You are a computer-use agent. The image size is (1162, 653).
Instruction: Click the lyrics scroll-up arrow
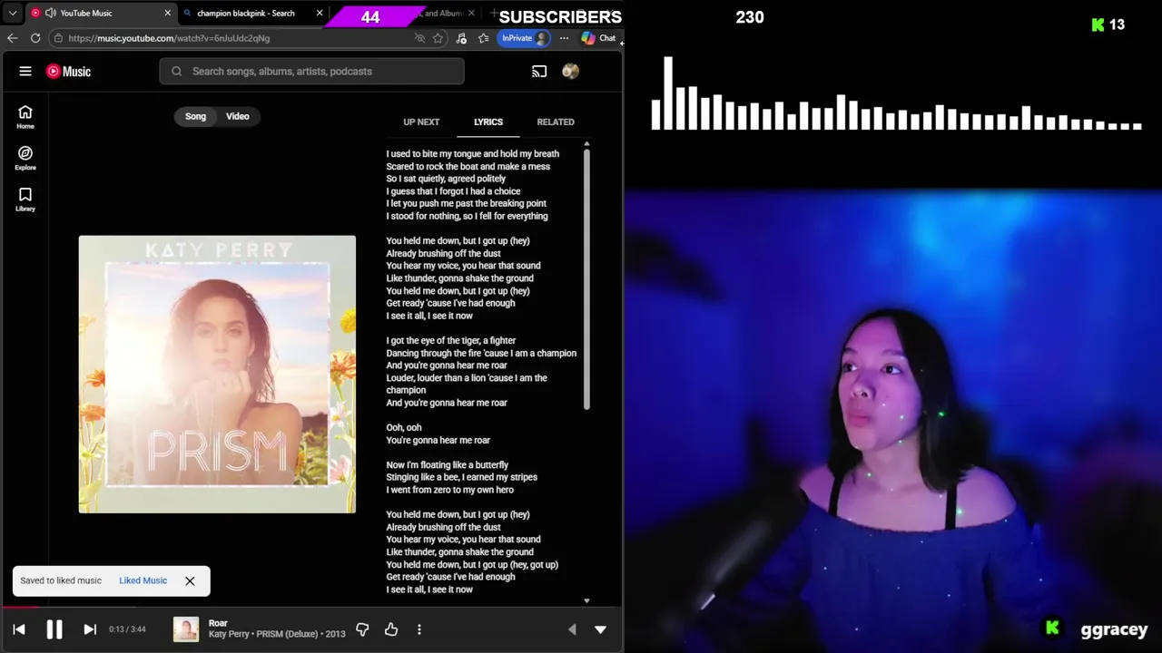586,143
